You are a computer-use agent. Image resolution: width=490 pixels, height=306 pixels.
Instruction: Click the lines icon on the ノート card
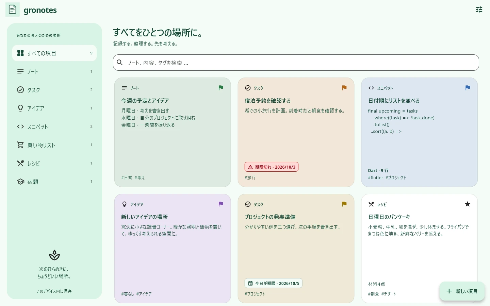(x=125, y=88)
